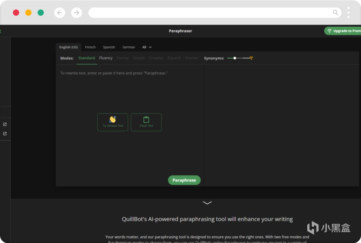361x243 pixels.
Task: Click the Paraphraser page title
Action: tap(180, 31)
